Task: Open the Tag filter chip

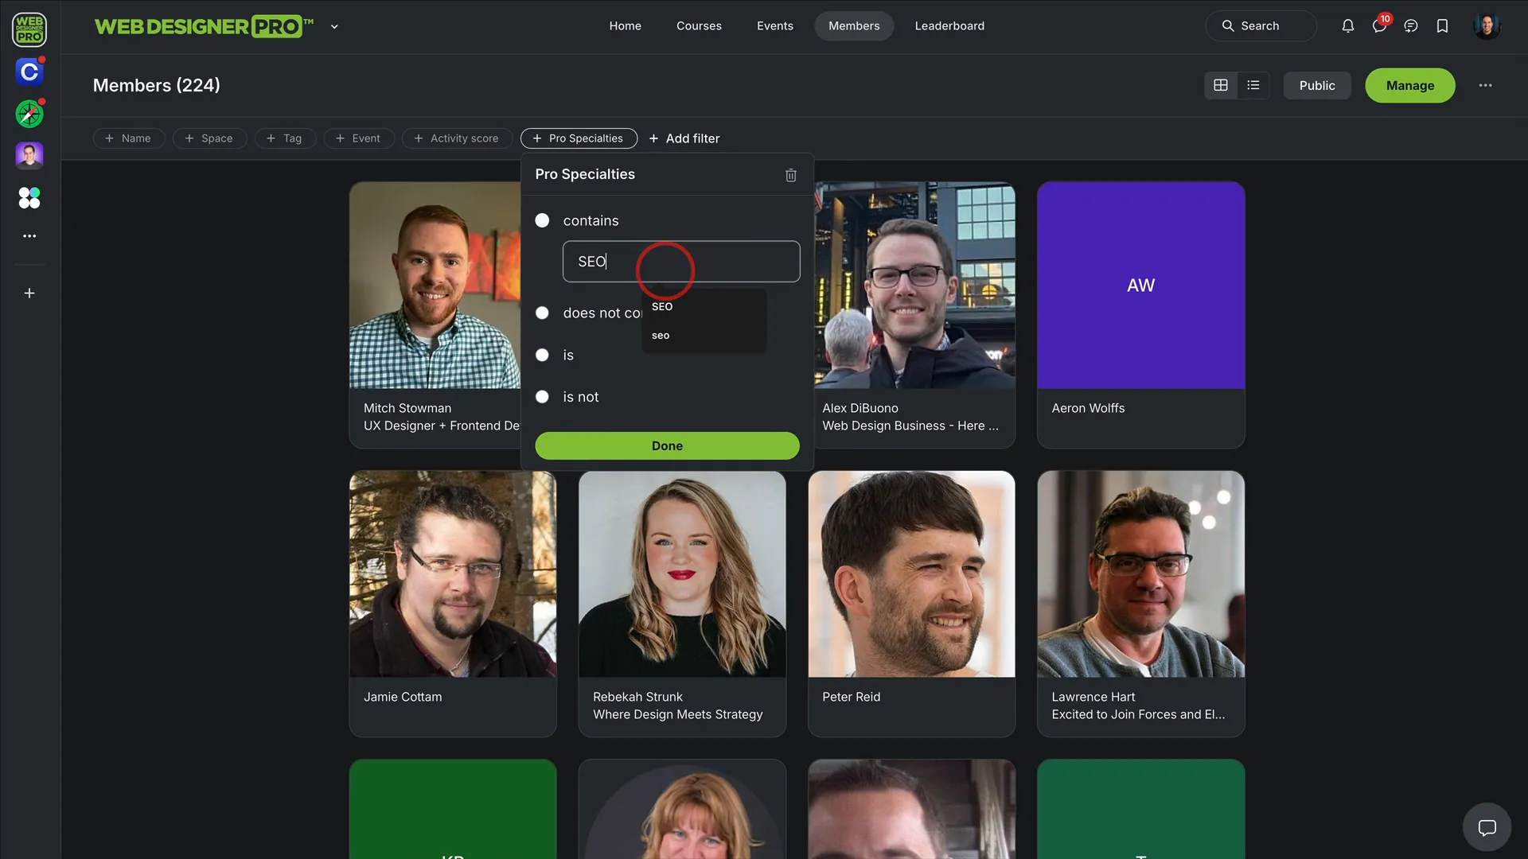Action: coord(285,138)
